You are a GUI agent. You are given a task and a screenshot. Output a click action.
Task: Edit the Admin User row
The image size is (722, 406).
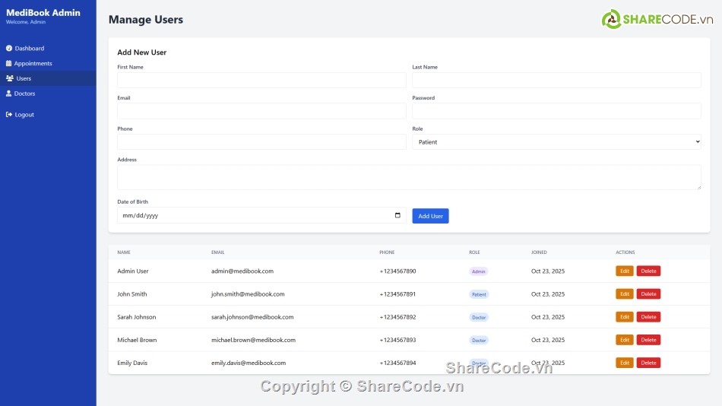(x=624, y=271)
